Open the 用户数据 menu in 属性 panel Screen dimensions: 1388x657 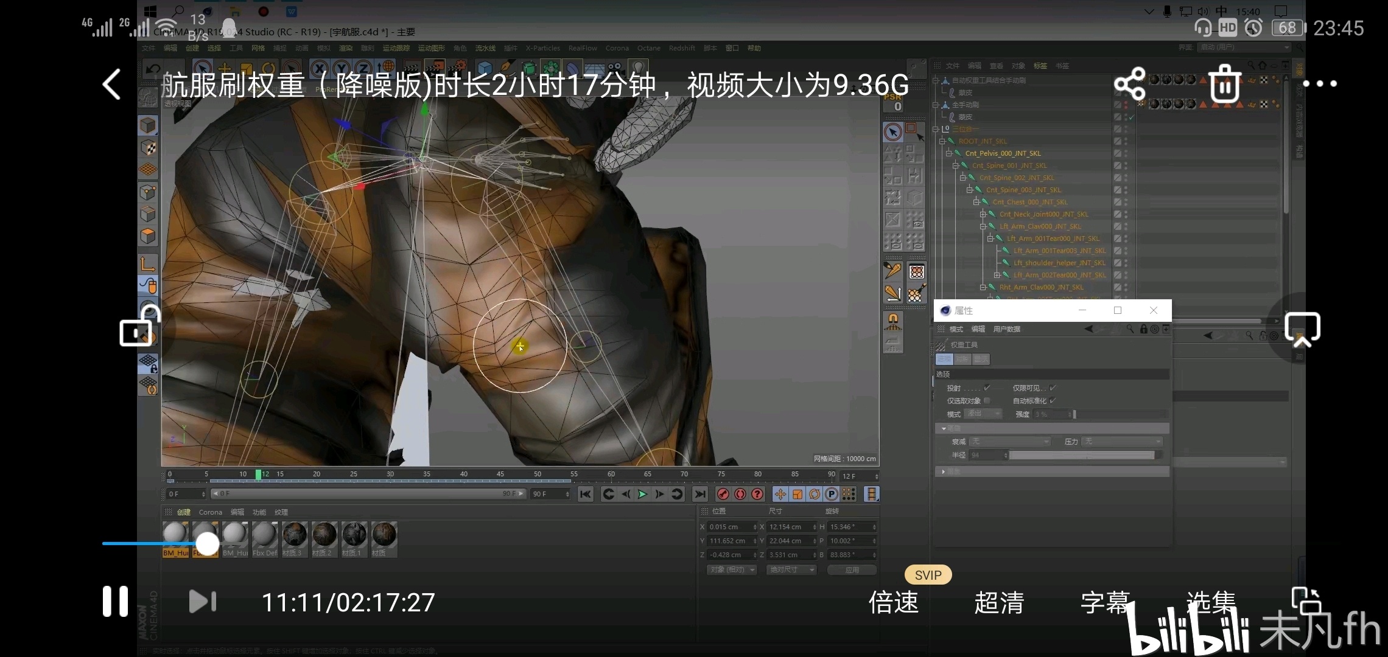point(1007,329)
